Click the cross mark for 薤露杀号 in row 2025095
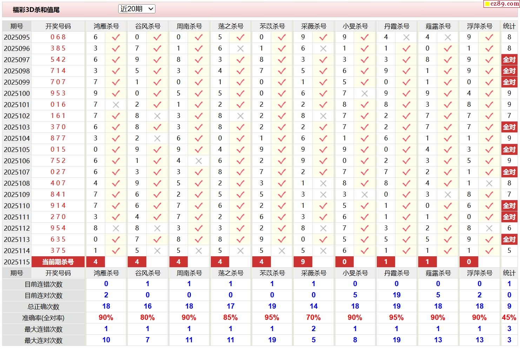This screenshot has height=349, width=520. [448, 37]
